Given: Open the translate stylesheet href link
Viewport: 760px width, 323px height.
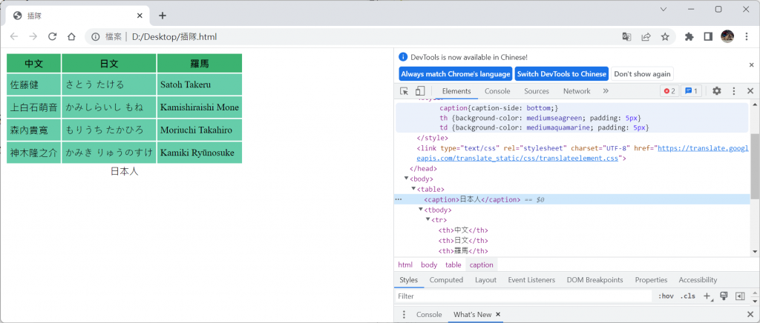Looking at the screenshot, I should [583, 153].
